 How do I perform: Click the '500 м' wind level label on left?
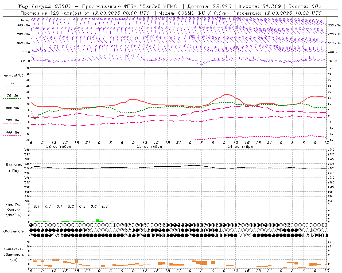click(25, 52)
